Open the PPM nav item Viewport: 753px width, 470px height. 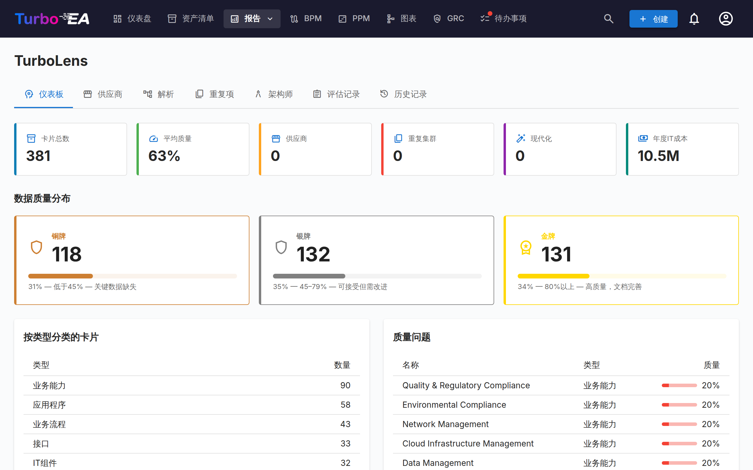tap(354, 19)
